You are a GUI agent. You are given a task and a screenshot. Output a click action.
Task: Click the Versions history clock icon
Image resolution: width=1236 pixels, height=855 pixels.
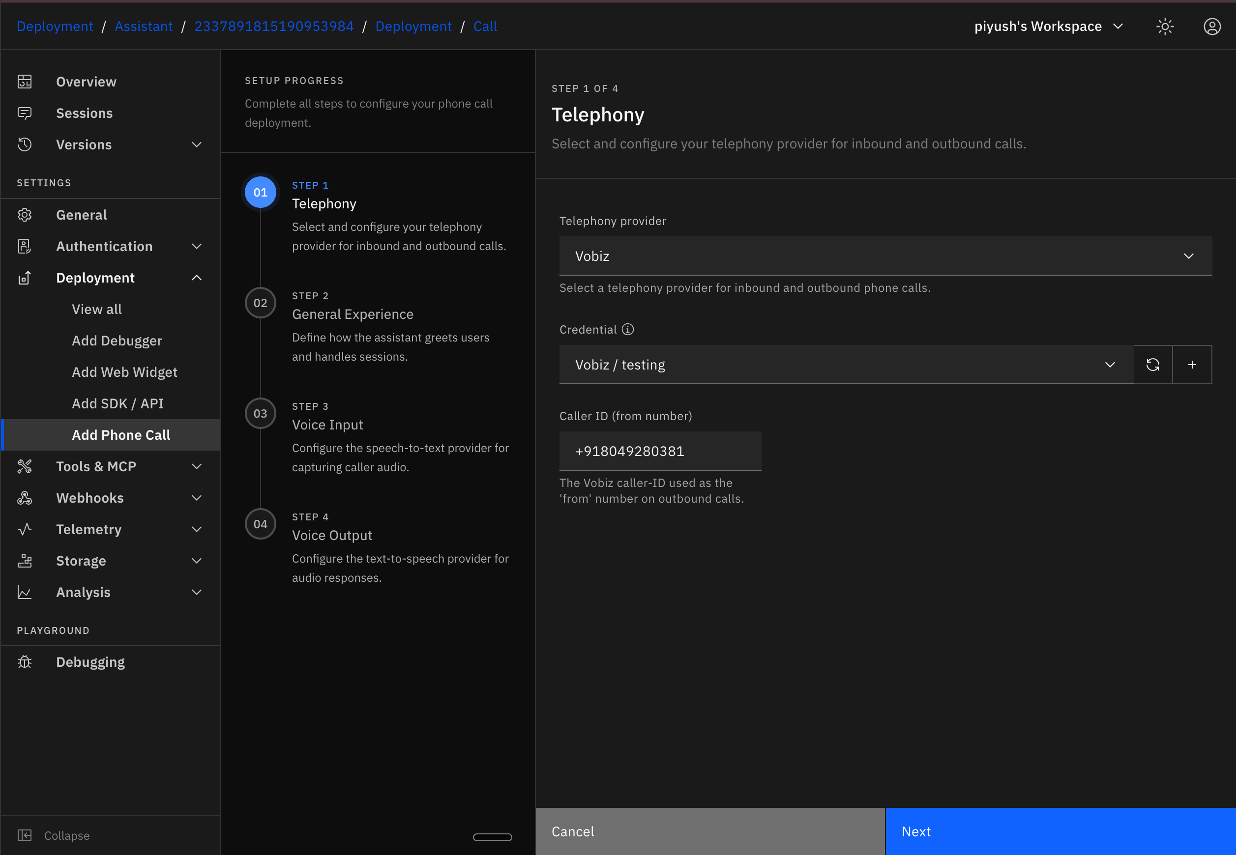(x=25, y=144)
